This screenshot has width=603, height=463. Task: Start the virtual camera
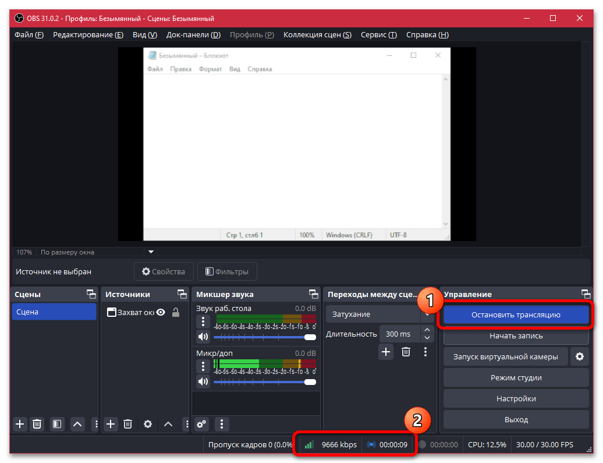coord(505,357)
